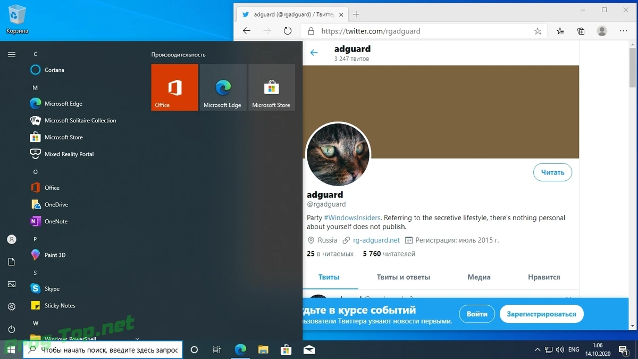Viewport: 638px width, 359px height.
Task: Select the Твиты и ответы tab
Action: click(404, 277)
